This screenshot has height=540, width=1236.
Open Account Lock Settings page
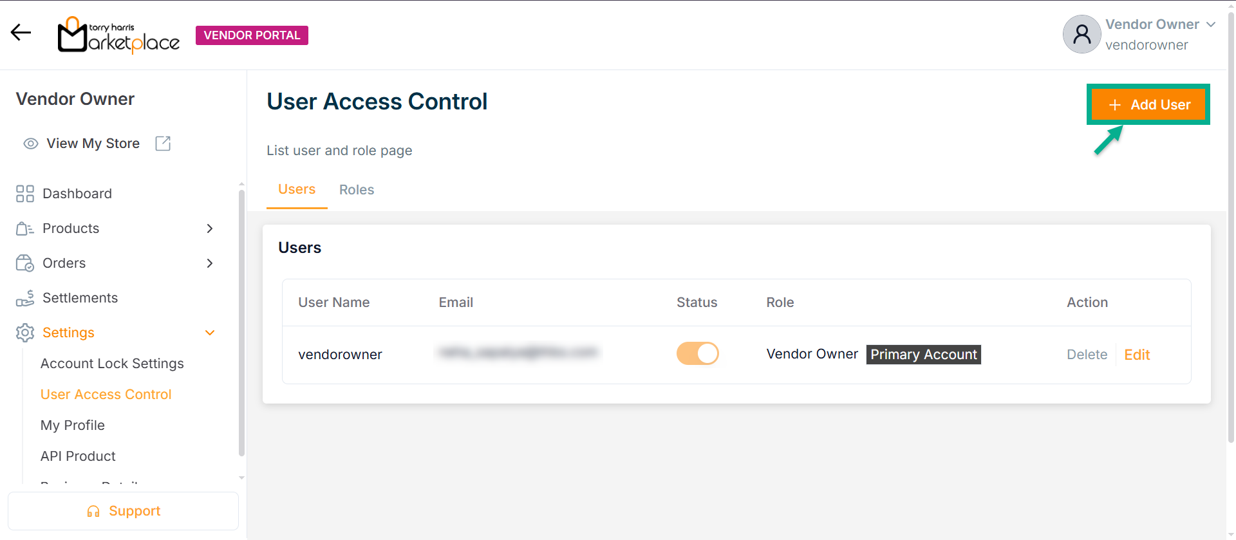click(112, 364)
